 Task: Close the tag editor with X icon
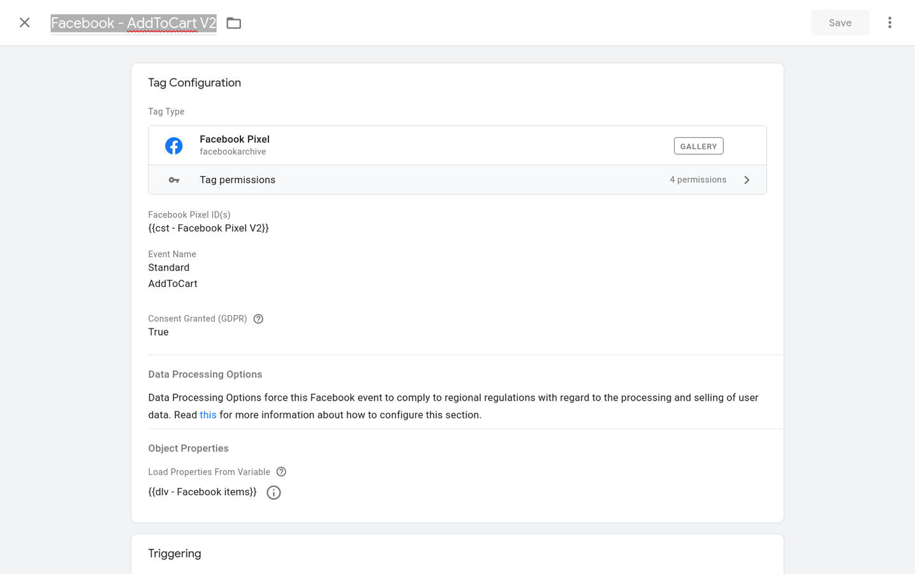point(25,23)
